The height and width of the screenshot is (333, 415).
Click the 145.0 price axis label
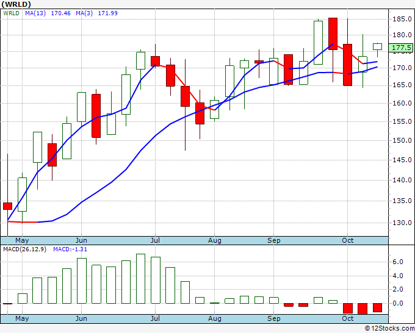[x=402, y=160]
